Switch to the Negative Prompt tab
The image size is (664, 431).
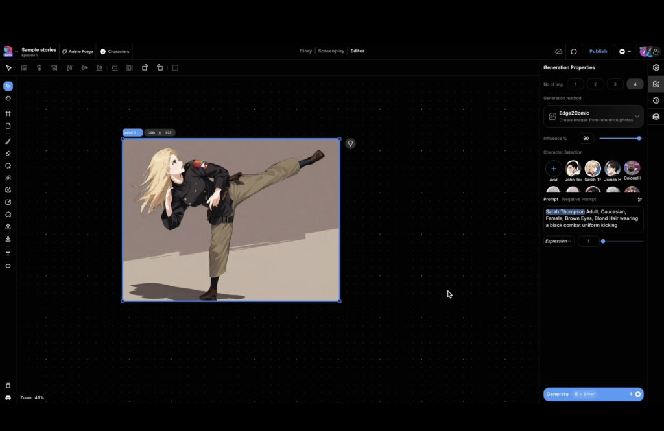tap(579, 200)
